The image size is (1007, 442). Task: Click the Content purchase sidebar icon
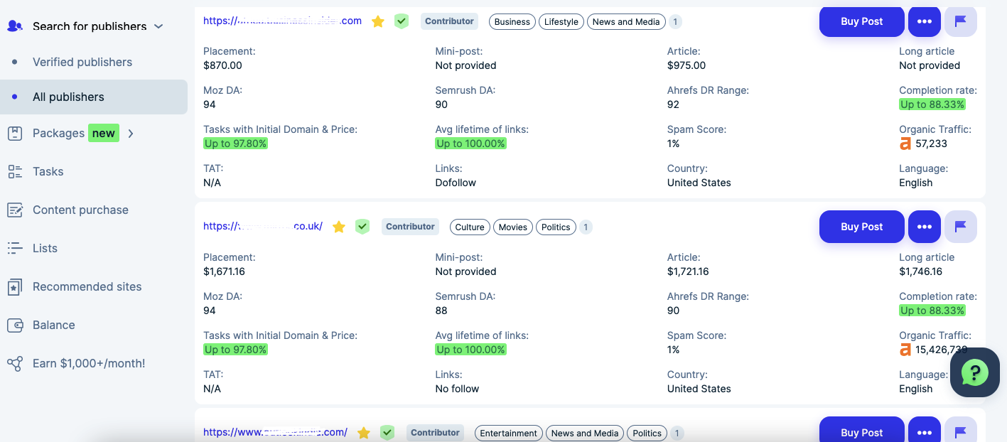15,210
